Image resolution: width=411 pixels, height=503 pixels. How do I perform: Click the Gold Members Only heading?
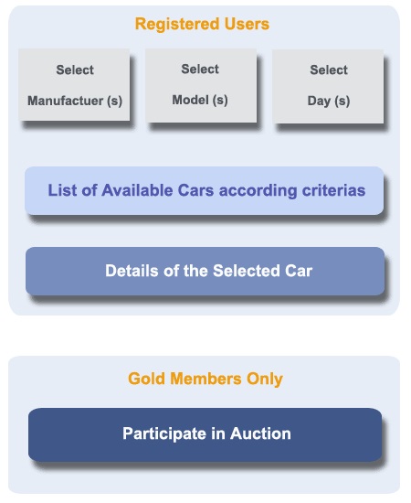click(x=205, y=379)
